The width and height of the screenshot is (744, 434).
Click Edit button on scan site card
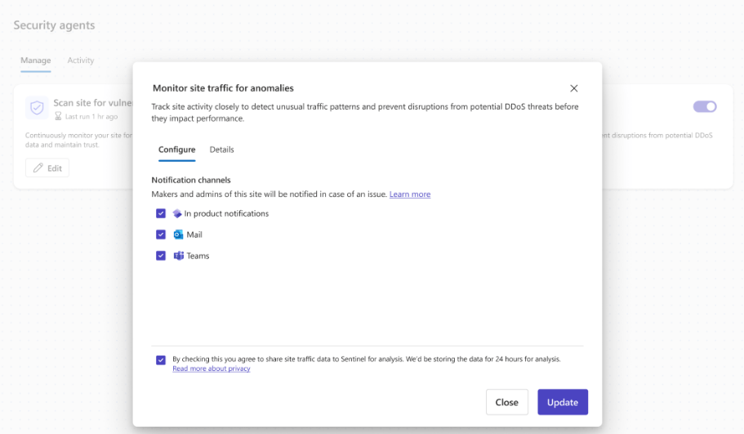[47, 168]
